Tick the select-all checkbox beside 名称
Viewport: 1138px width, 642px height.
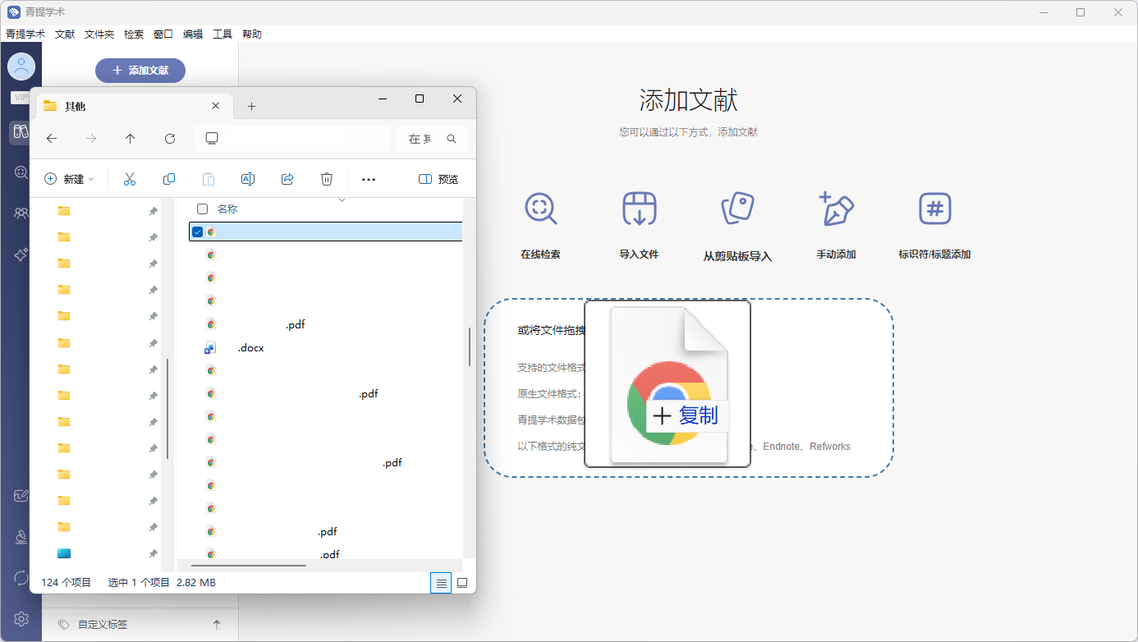tap(203, 209)
